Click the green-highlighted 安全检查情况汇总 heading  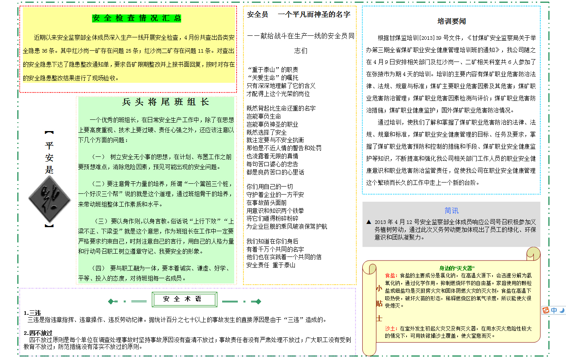(137, 18)
